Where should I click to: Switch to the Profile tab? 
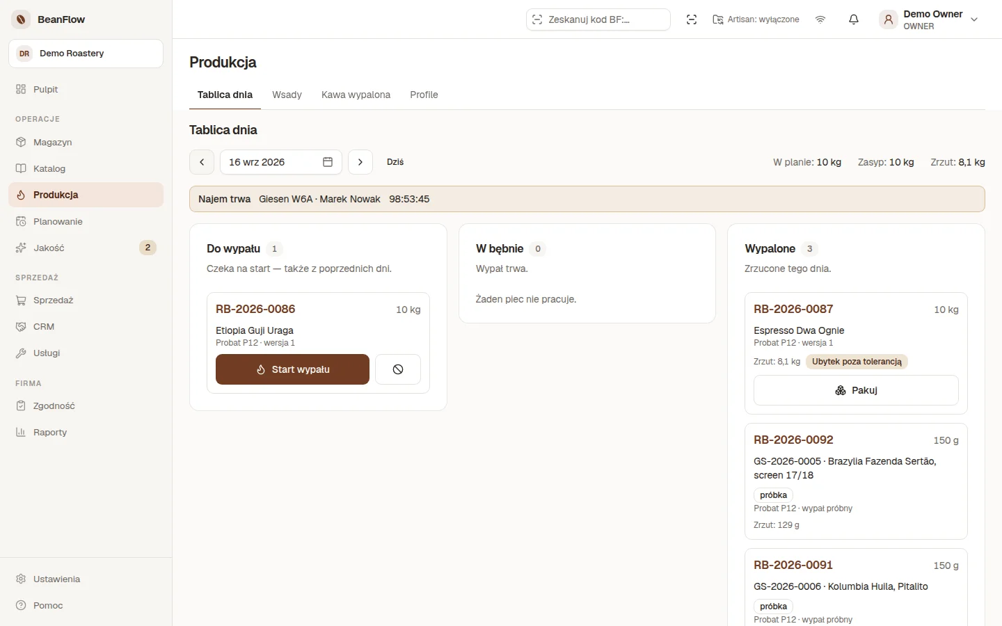(x=424, y=95)
